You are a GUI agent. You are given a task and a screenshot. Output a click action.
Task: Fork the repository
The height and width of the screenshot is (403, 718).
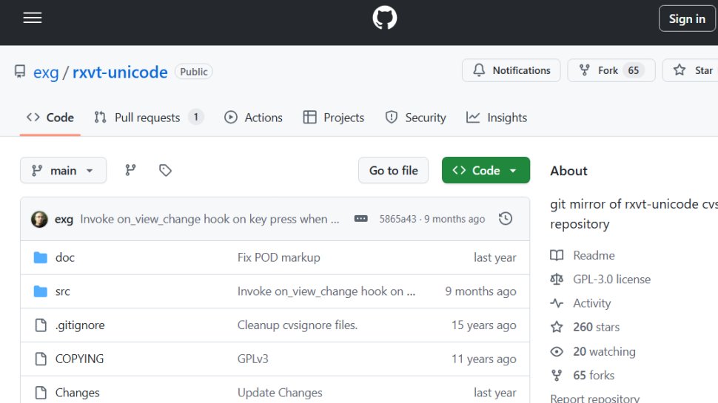click(x=611, y=70)
